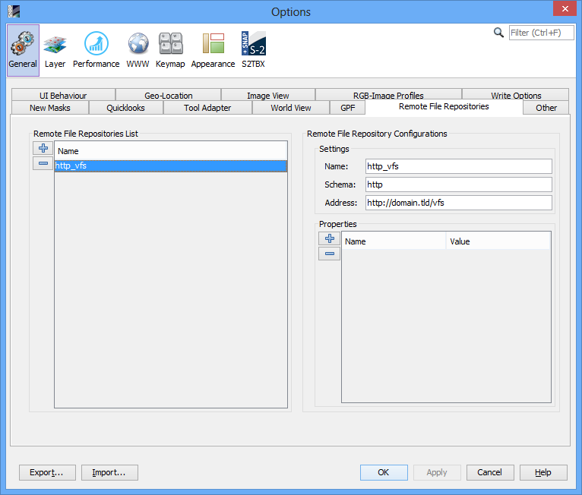Click the repository Name field http_vfs
The height and width of the screenshot is (495, 582).
tap(458, 166)
